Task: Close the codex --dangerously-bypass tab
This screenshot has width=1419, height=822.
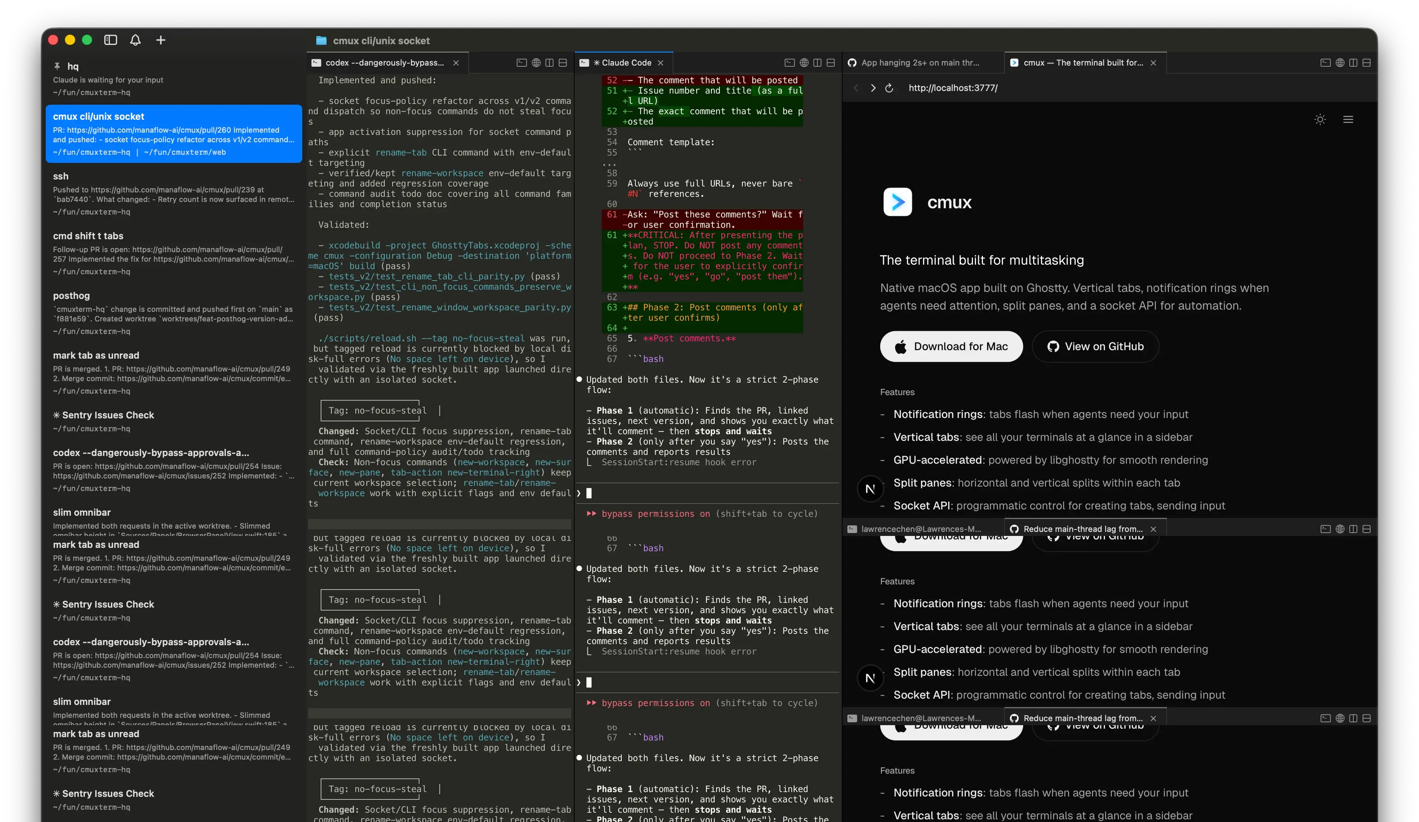Action: (x=456, y=63)
